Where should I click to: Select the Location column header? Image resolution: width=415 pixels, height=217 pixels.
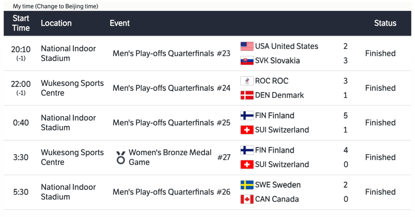56,23
